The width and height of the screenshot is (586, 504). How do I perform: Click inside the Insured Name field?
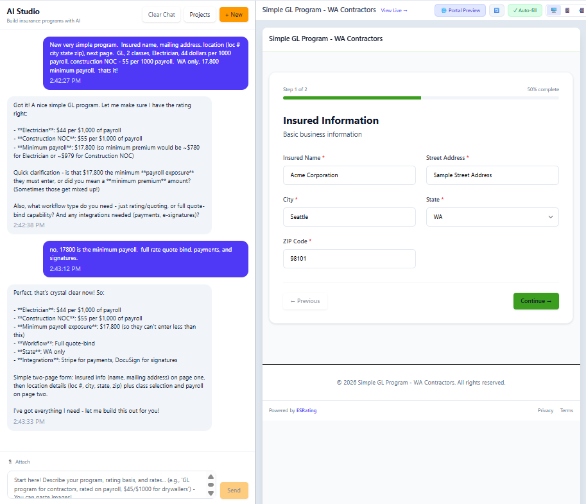tap(349, 175)
